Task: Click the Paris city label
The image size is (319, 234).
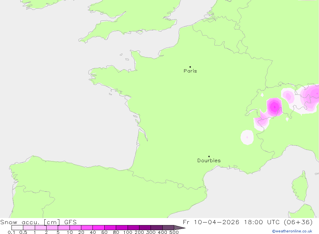Action: pos(190,71)
